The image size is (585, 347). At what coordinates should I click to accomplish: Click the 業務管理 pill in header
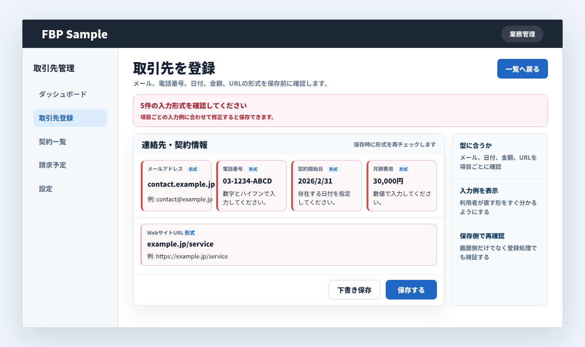(x=522, y=34)
